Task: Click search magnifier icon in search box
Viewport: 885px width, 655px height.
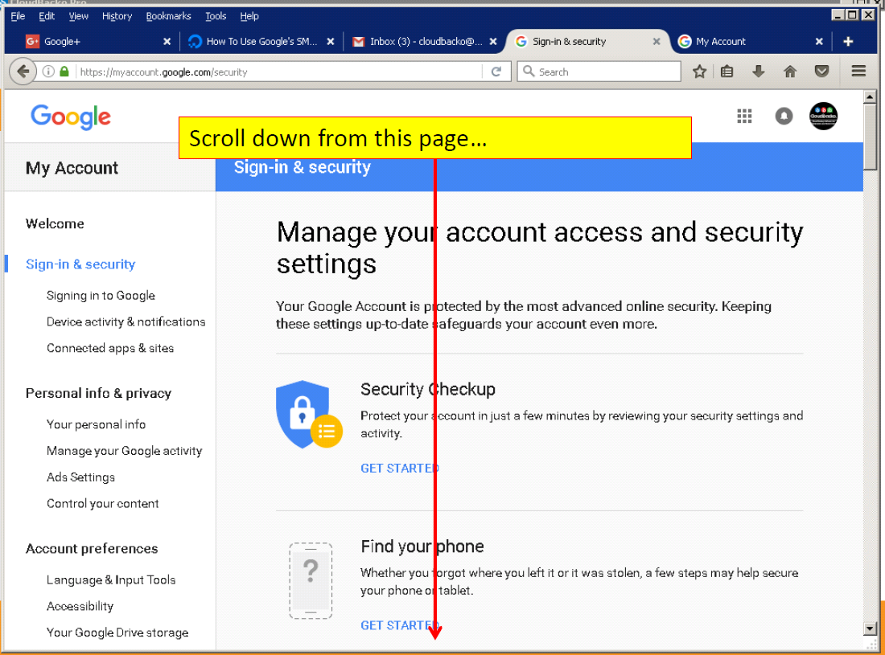Action: click(529, 71)
